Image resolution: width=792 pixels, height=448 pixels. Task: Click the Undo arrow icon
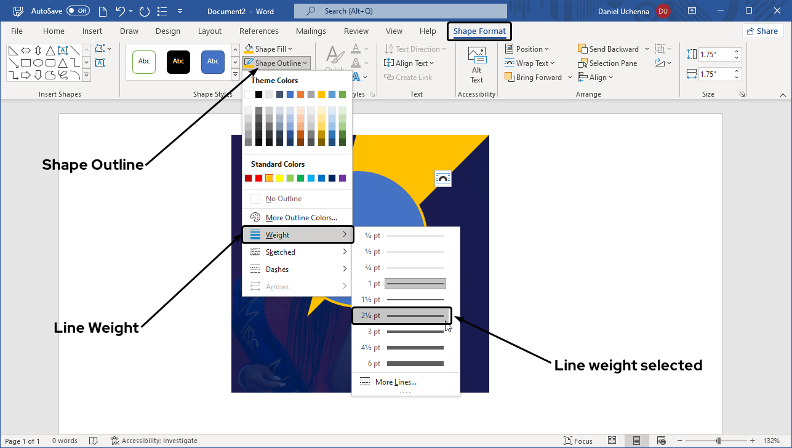(x=121, y=11)
